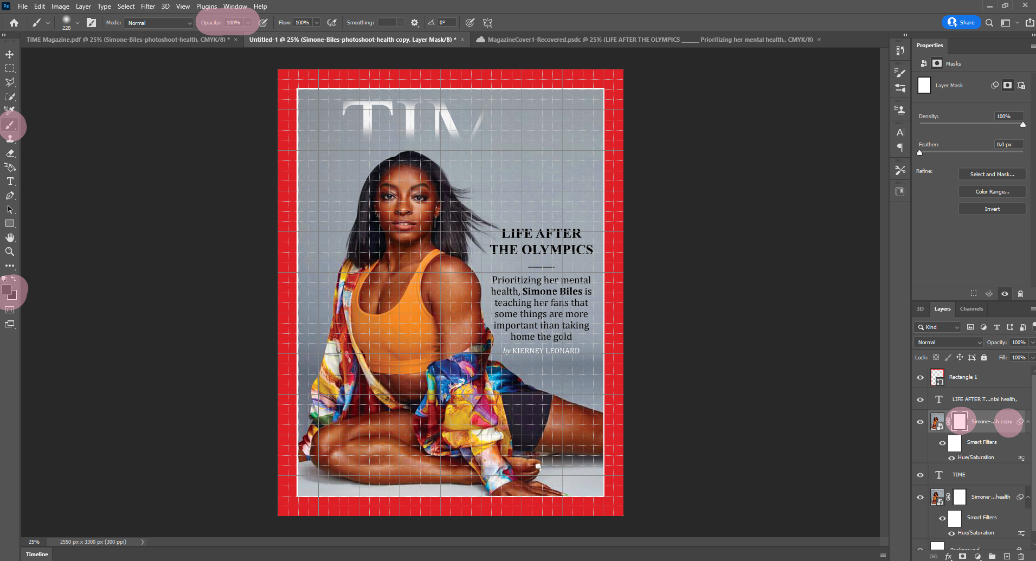Open the Image menu
This screenshot has width=1036, height=561.
tap(60, 7)
